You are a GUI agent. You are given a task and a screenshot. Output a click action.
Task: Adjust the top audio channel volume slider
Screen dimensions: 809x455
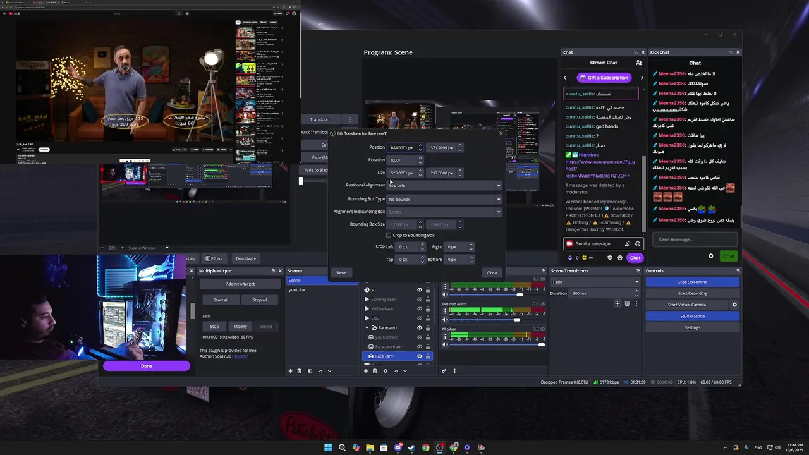(x=496, y=294)
